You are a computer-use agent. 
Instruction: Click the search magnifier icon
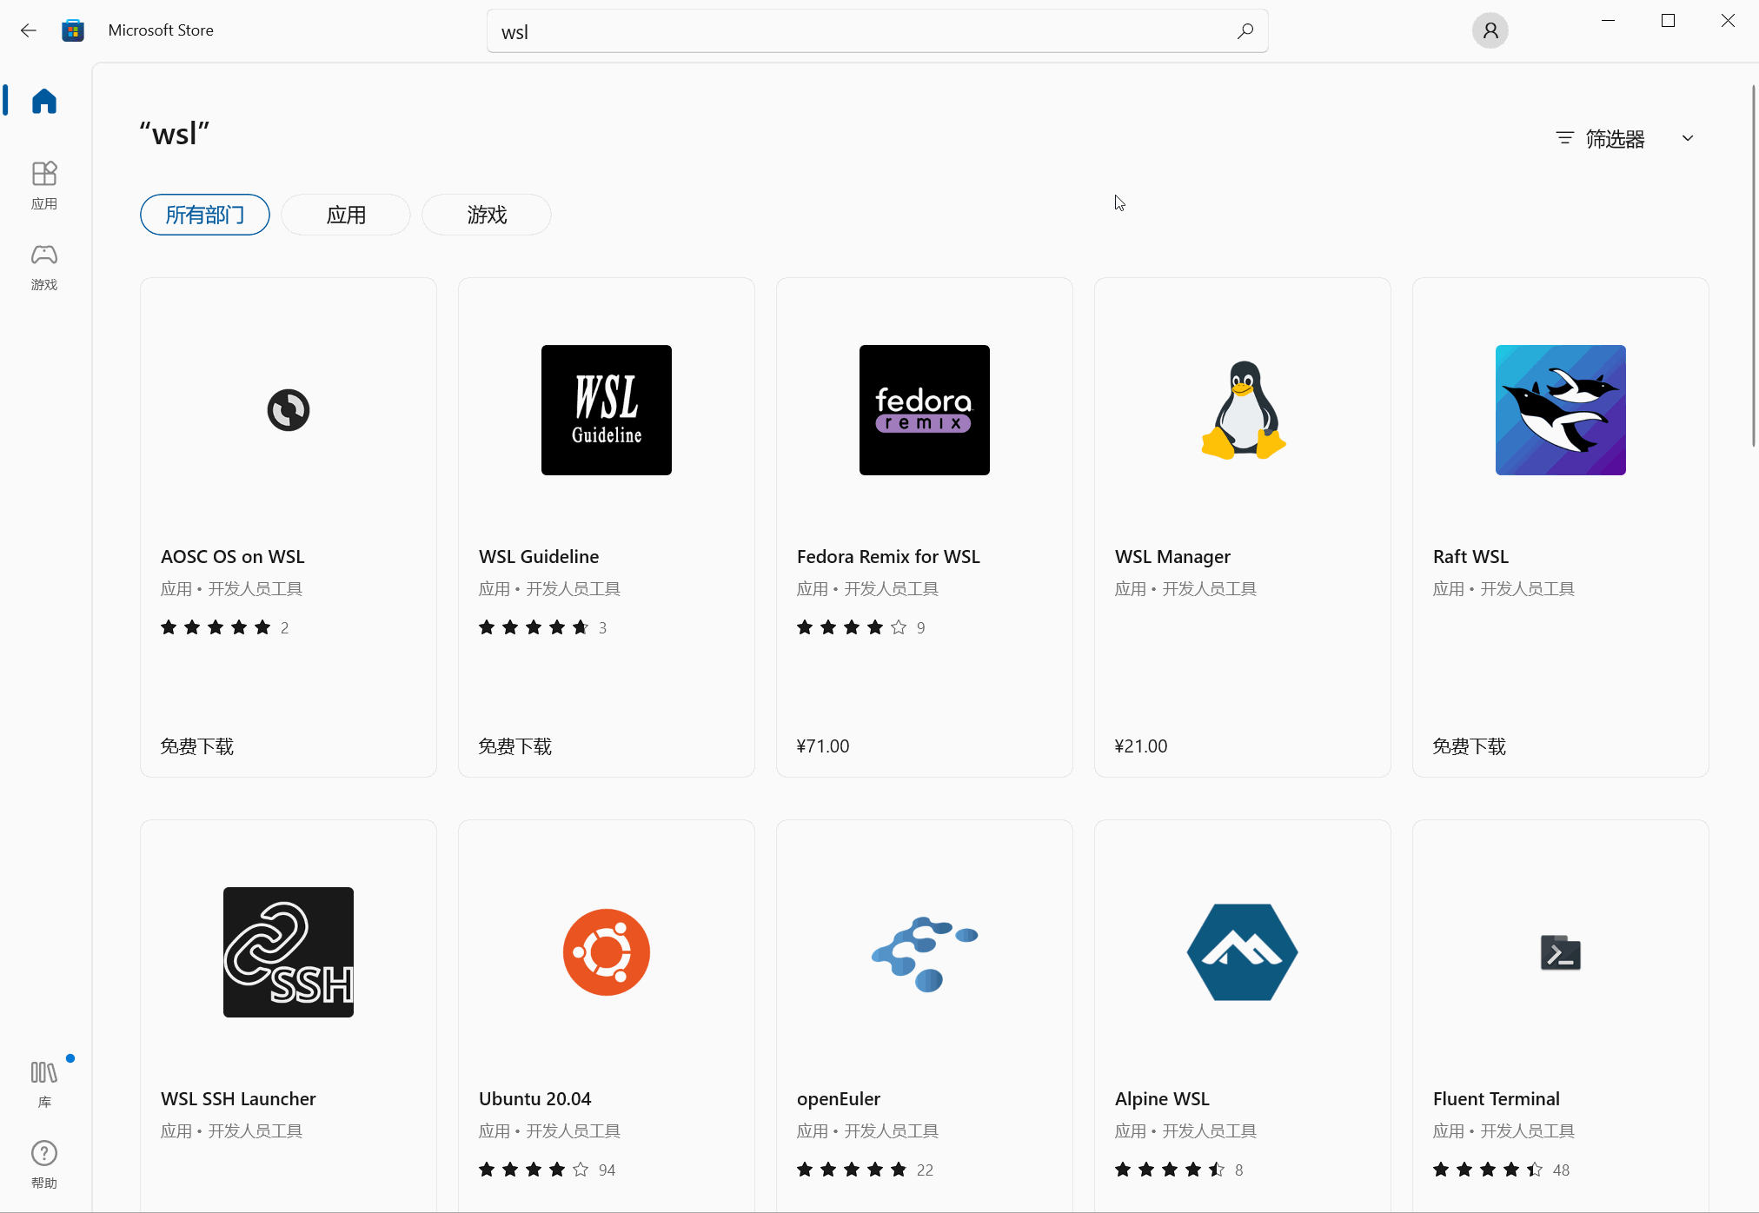(1245, 31)
